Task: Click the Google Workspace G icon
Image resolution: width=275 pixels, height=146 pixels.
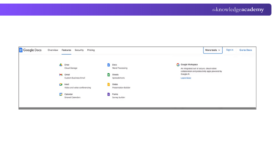Action: pos(178,65)
